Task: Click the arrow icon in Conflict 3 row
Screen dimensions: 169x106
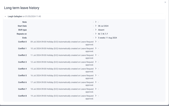Action: pyautogui.click(x=96, y=62)
